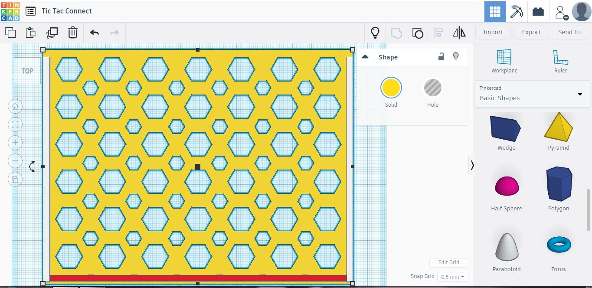
Task: Switch to 3D design grid view
Action: click(495, 11)
